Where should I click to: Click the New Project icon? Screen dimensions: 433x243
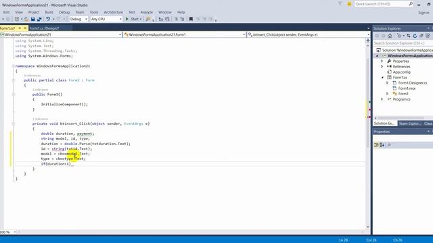click(x=17, y=19)
